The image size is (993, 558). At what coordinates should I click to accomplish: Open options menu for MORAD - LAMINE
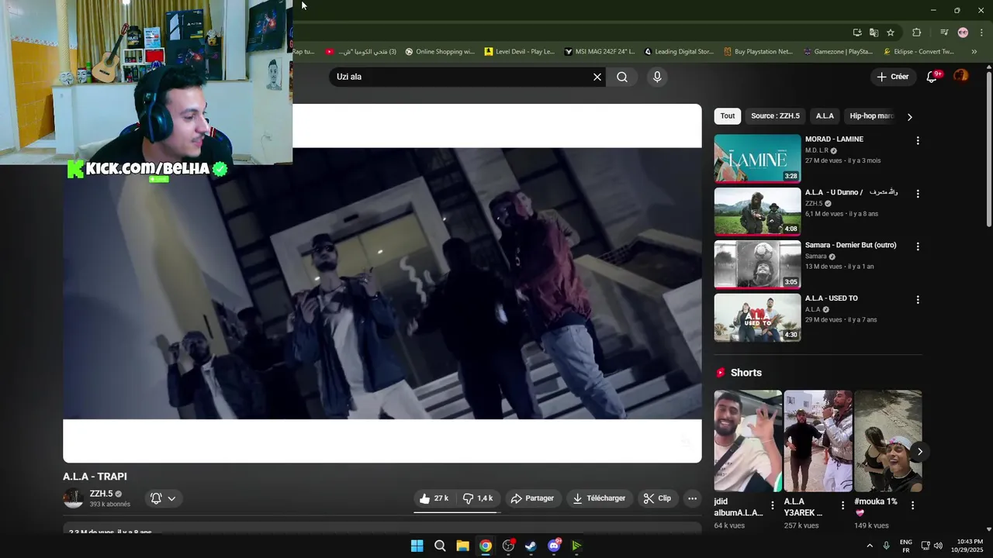coord(918,141)
